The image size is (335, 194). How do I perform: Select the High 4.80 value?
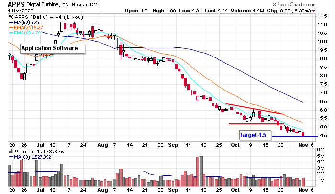click(164, 11)
